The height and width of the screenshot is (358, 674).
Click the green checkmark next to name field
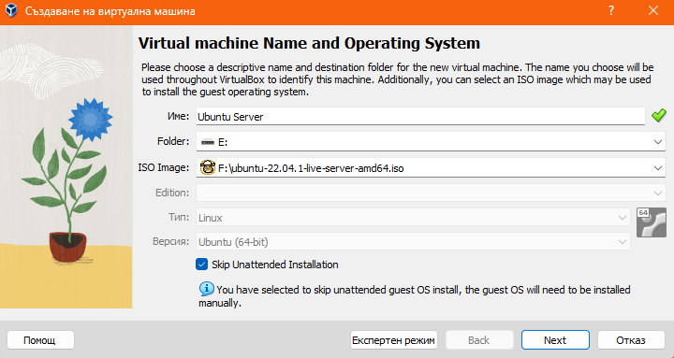pos(658,116)
